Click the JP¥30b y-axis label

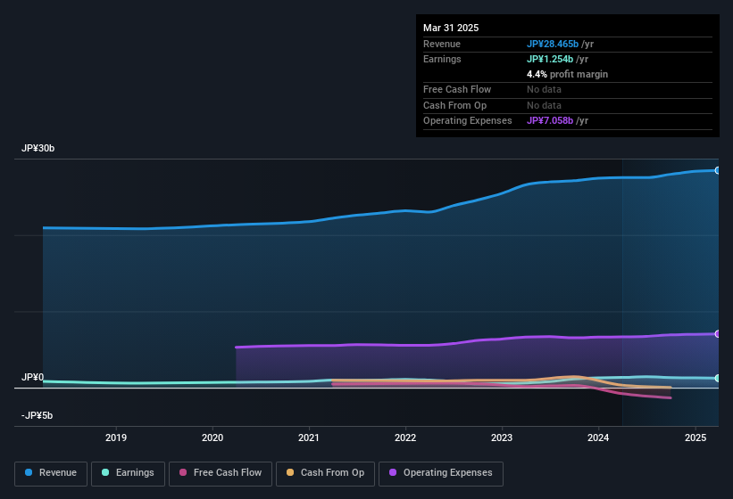tap(37, 148)
